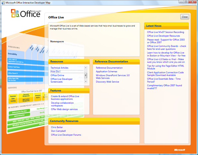Open Application Schemas link
Screen dimensions: 198x155
click(106, 72)
